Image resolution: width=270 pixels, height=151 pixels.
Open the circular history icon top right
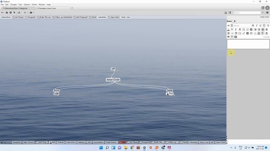(x=263, y=8)
